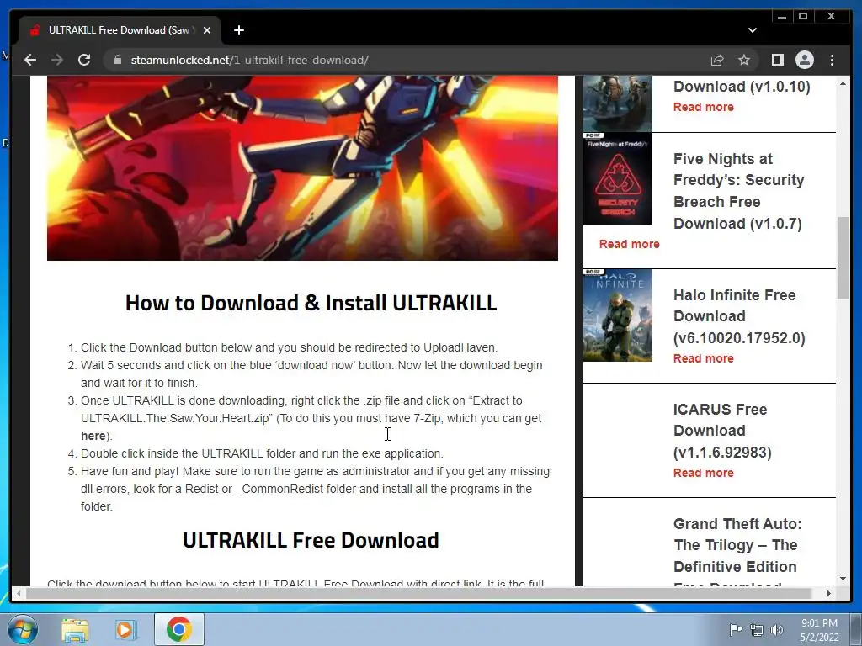Click the vertical scrollbar up arrow

[x=843, y=83]
